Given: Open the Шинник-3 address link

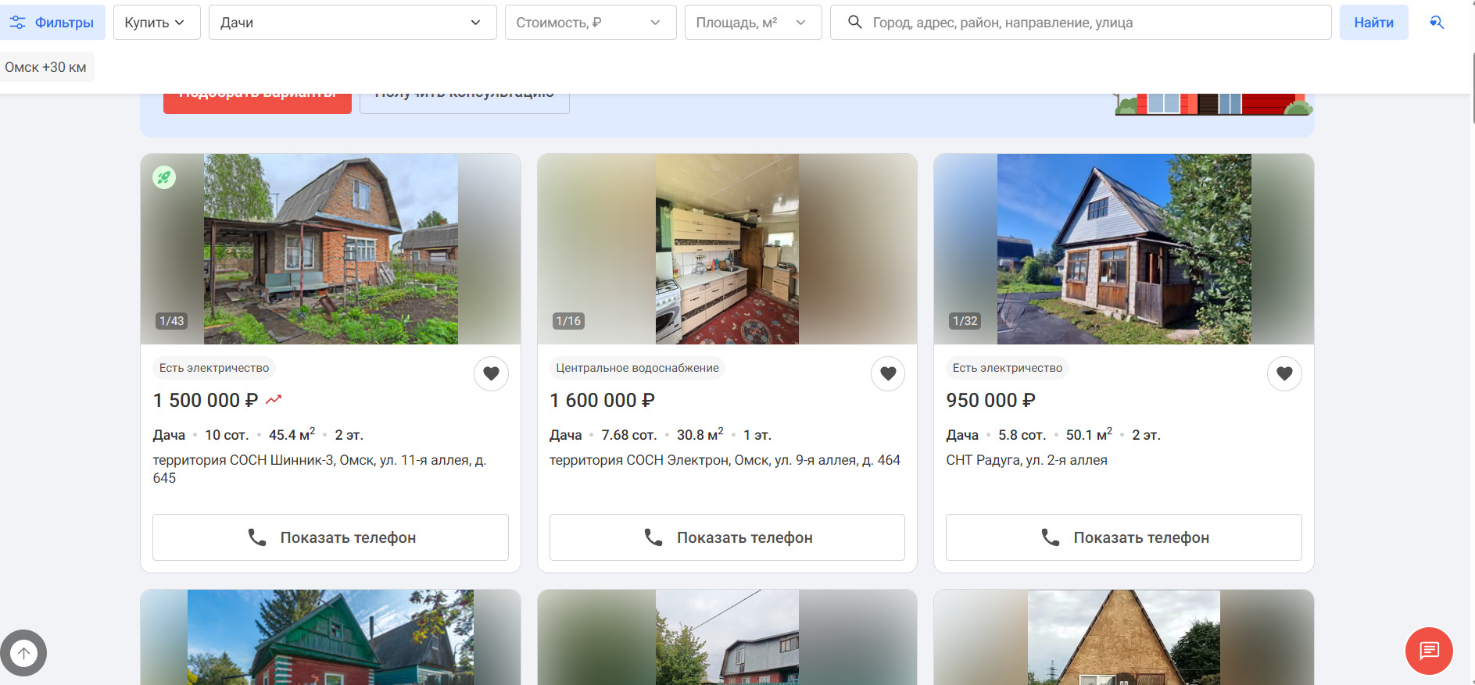Looking at the screenshot, I should [320, 469].
